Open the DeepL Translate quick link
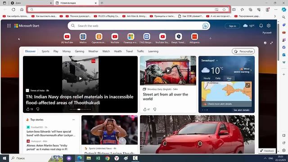The image size is (288, 162). click(x=178, y=38)
